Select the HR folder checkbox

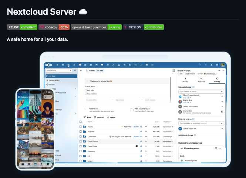[81, 156]
